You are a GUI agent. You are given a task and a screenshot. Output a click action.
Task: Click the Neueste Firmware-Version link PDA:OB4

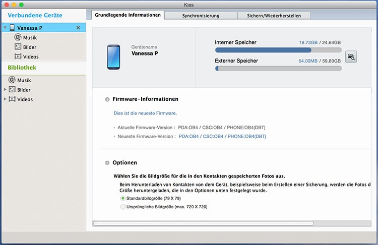pyautogui.click(x=222, y=137)
